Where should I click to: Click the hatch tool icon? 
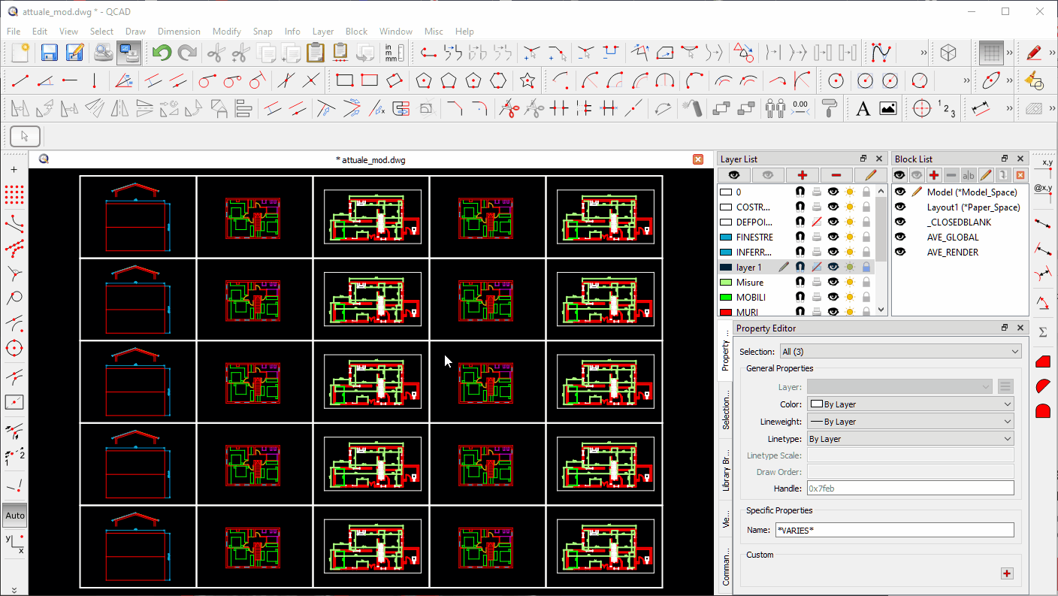[x=1034, y=109]
